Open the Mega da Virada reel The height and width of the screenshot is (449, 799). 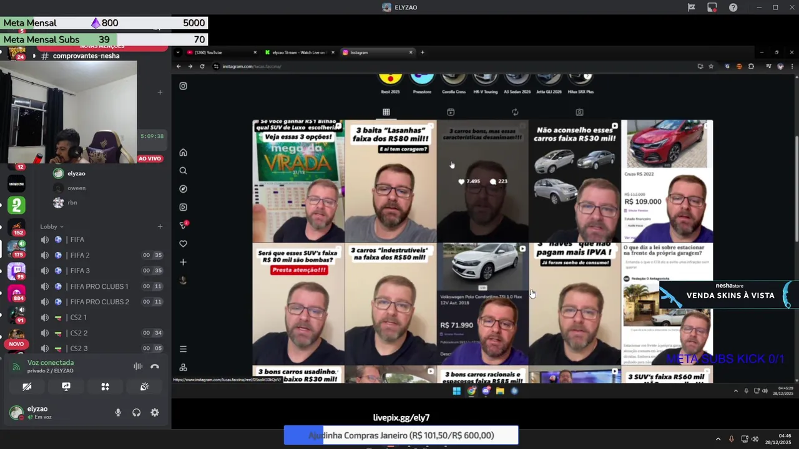[x=298, y=181]
